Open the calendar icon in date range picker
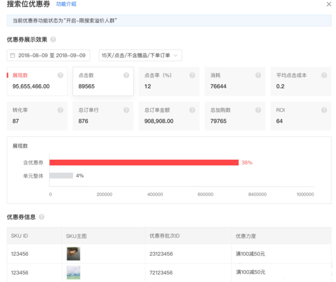This screenshot has width=336, height=282. click(12, 55)
